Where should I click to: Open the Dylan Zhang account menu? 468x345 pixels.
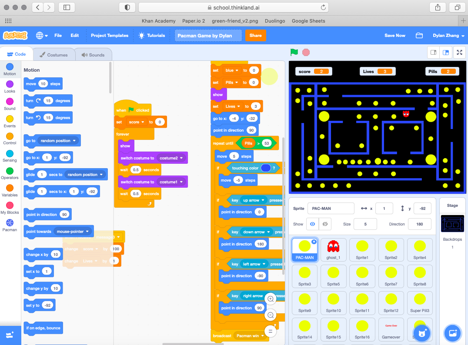(x=448, y=36)
